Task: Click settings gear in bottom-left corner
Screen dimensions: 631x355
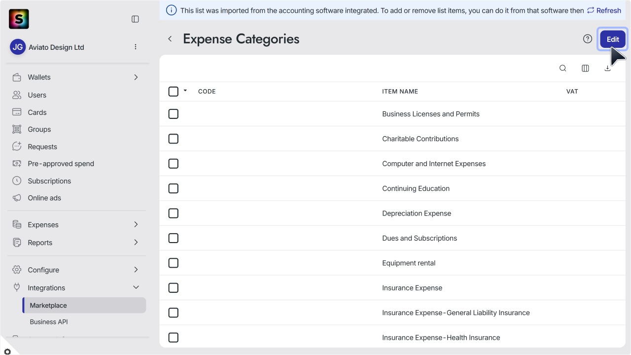Action: (x=7, y=352)
